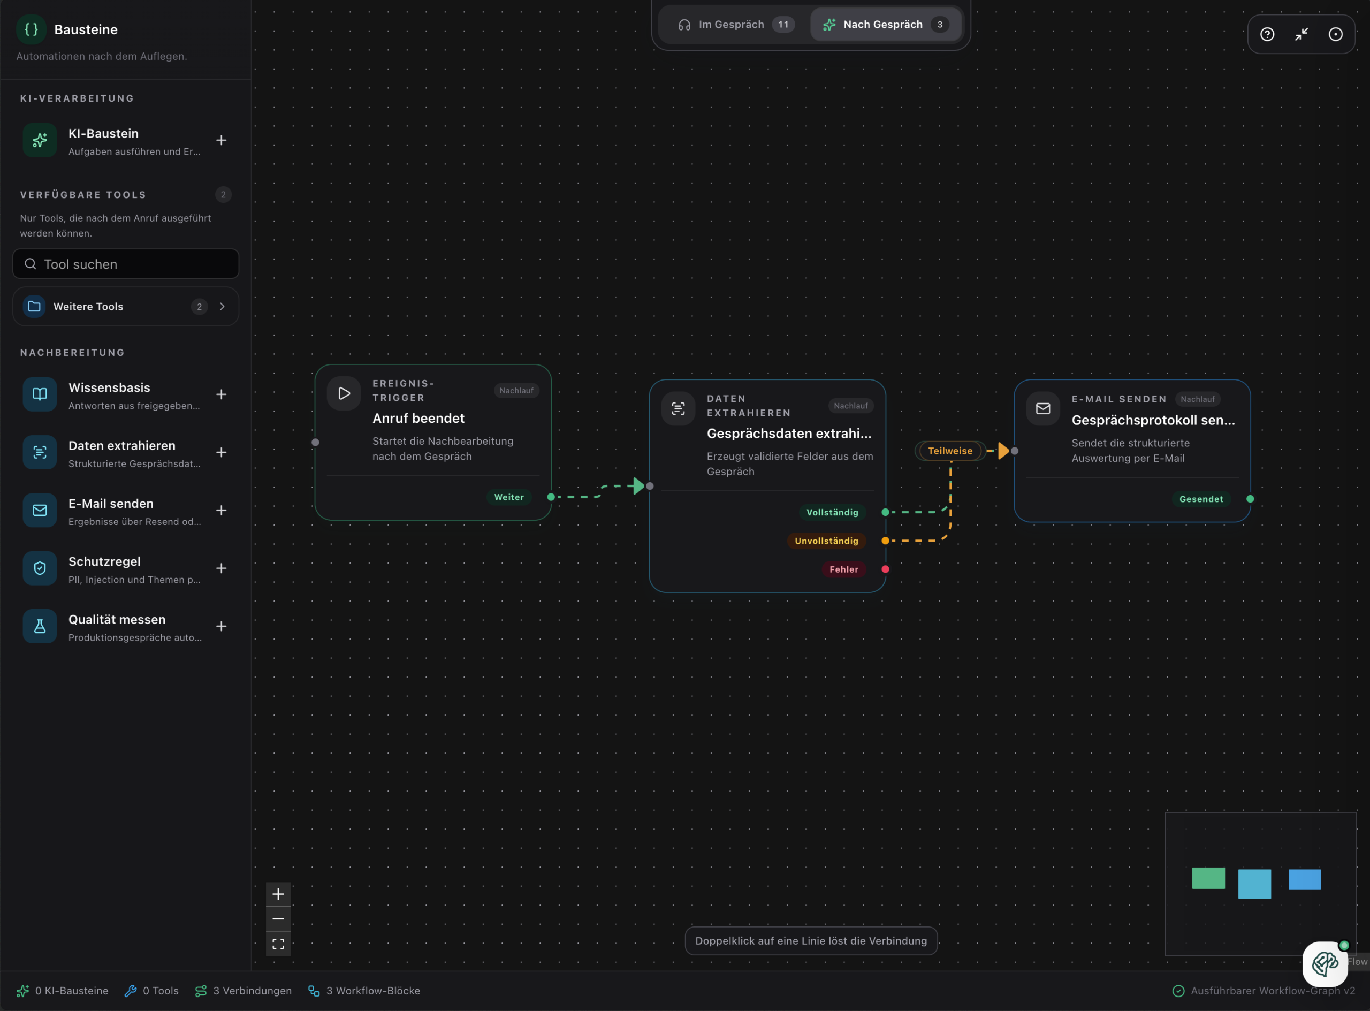Screen dimensions: 1370x1011
Task: Select the Fehler output port
Action: pos(885,570)
